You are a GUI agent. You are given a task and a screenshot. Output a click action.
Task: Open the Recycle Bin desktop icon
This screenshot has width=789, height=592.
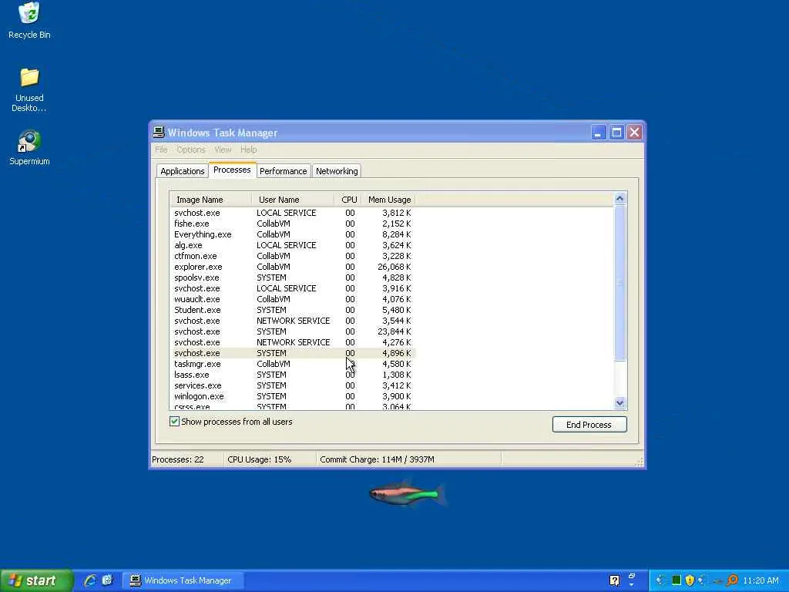[29, 20]
